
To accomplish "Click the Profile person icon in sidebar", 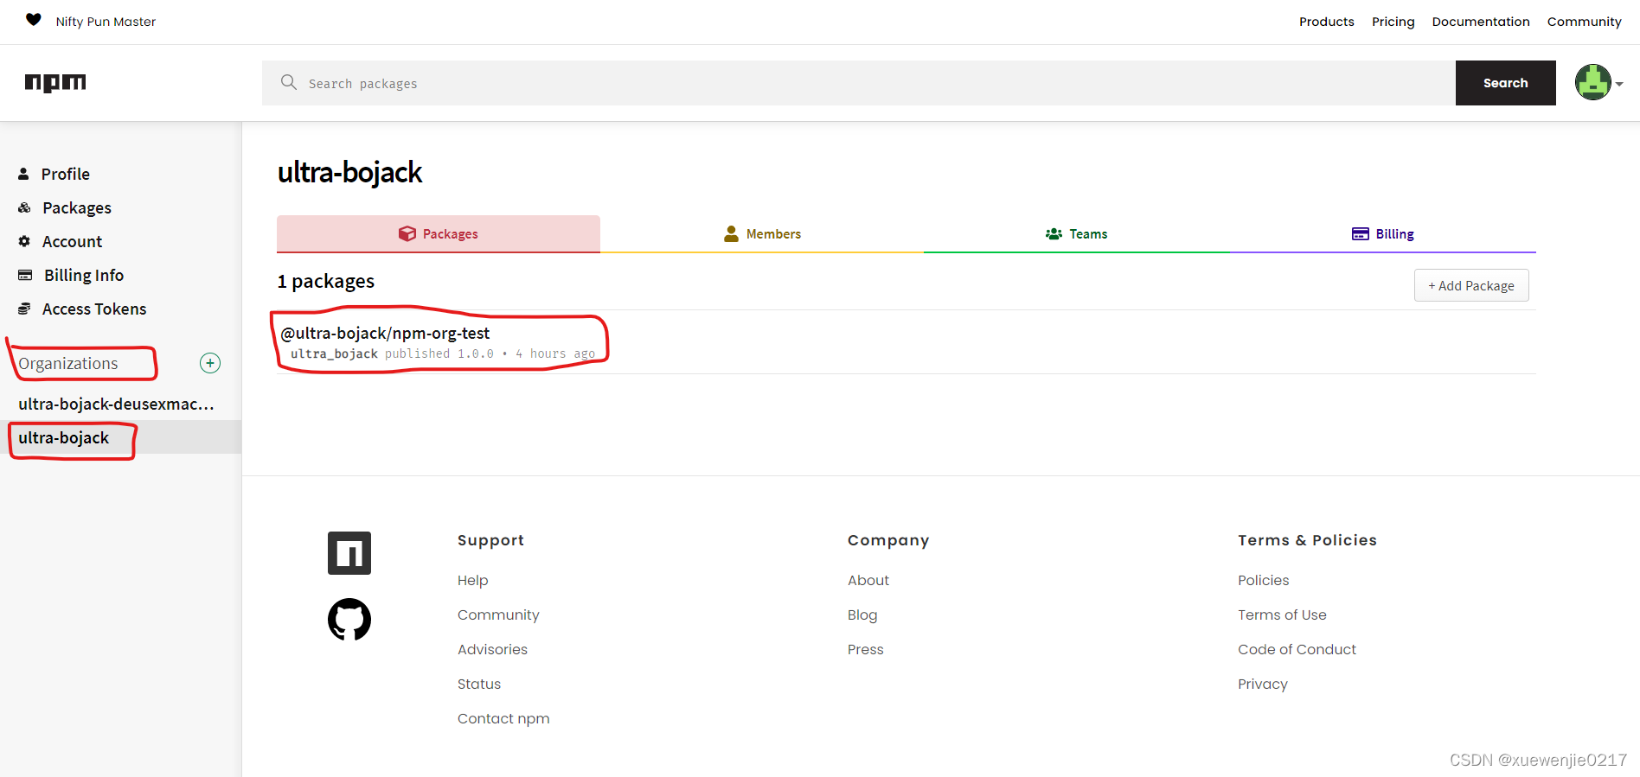I will tap(23, 174).
